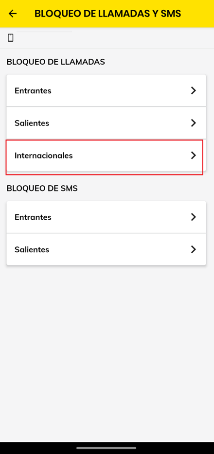The height and width of the screenshot is (454, 214).
Task: Open Entrantes chevron under Bloqueo de SMS
Action: (x=194, y=217)
